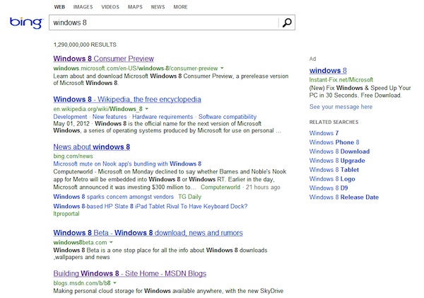Click See your message here link
Image resolution: width=424 pixels, height=298 pixels.
tap(341, 107)
